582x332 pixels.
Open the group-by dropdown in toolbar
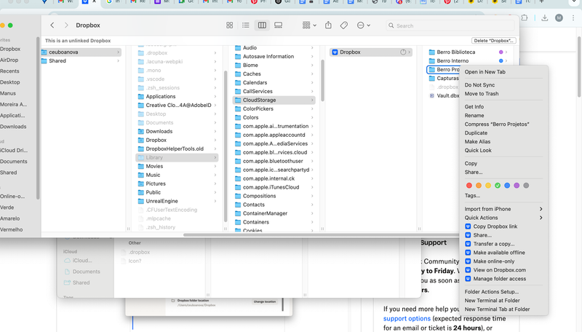[308, 25]
